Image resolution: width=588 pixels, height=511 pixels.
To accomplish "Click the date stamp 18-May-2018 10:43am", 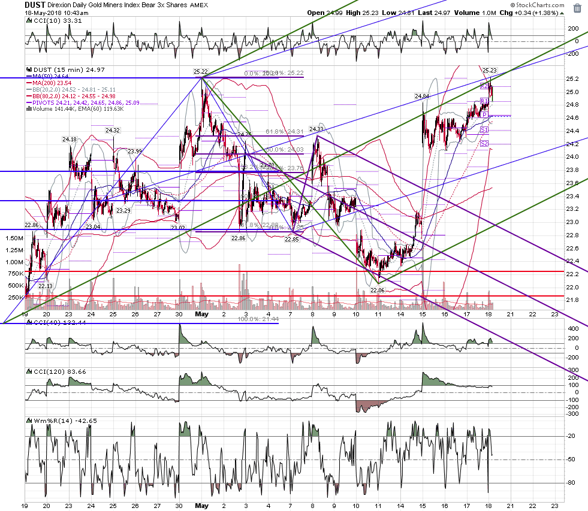I will point(56,13).
